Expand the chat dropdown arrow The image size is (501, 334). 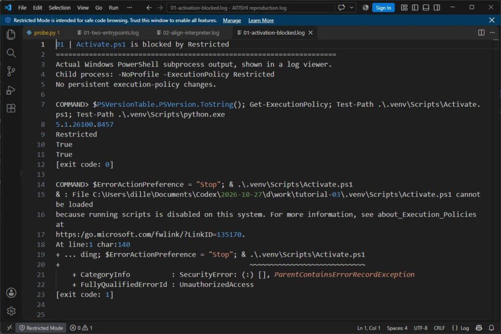[x=352, y=7]
